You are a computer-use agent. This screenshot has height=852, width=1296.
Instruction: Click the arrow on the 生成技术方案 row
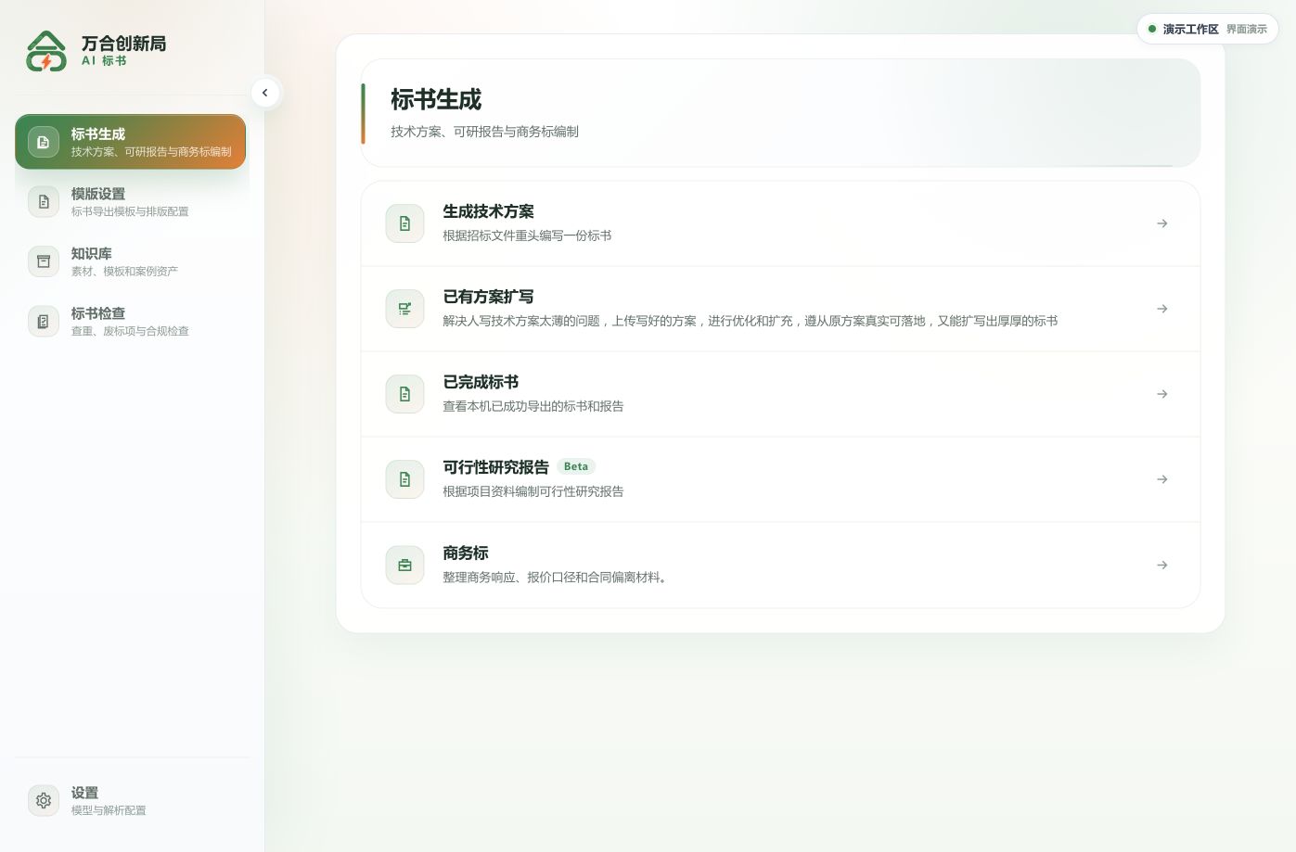click(1162, 223)
